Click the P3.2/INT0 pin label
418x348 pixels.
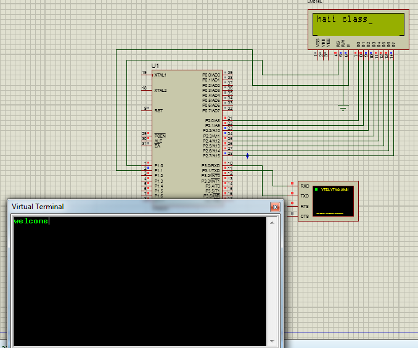click(x=210, y=176)
